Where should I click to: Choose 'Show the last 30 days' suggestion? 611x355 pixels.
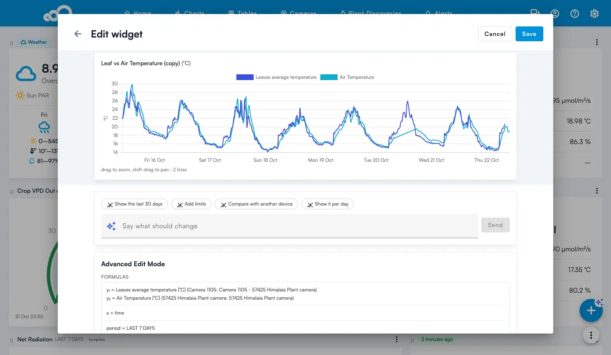click(x=135, y=204)
